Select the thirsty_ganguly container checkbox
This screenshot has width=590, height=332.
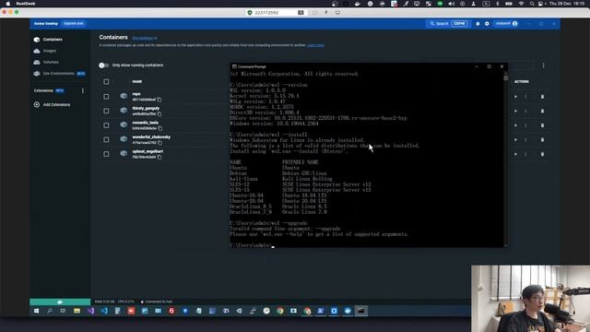(106, 111)
